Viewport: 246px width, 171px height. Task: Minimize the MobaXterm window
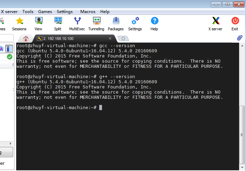[216, 4]
